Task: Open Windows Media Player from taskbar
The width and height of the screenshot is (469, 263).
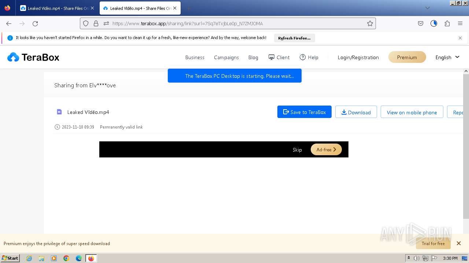Action: 54,258
